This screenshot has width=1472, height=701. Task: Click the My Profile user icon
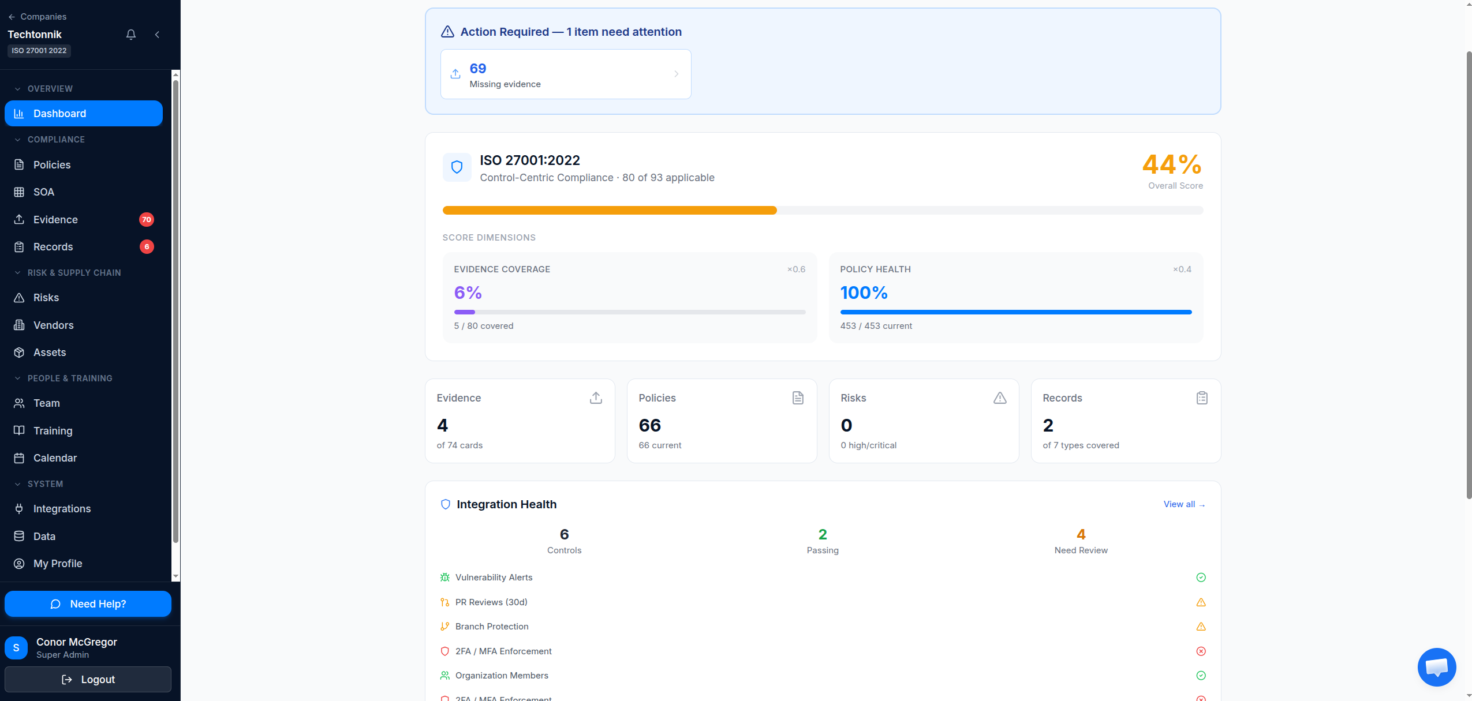(x=19, y=564)
